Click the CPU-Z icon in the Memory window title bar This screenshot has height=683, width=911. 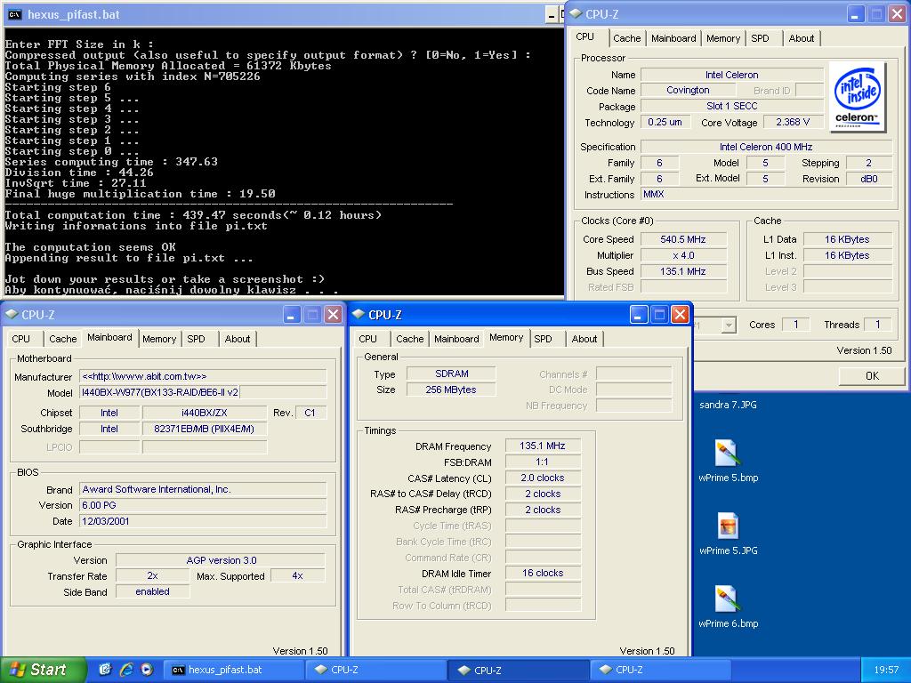359,314
